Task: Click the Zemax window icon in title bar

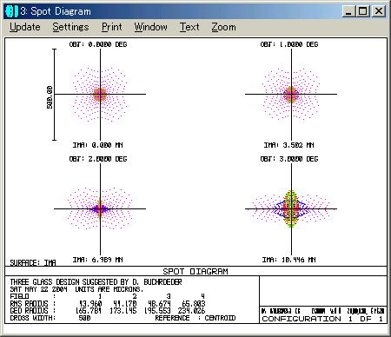Action: point(11,11)
